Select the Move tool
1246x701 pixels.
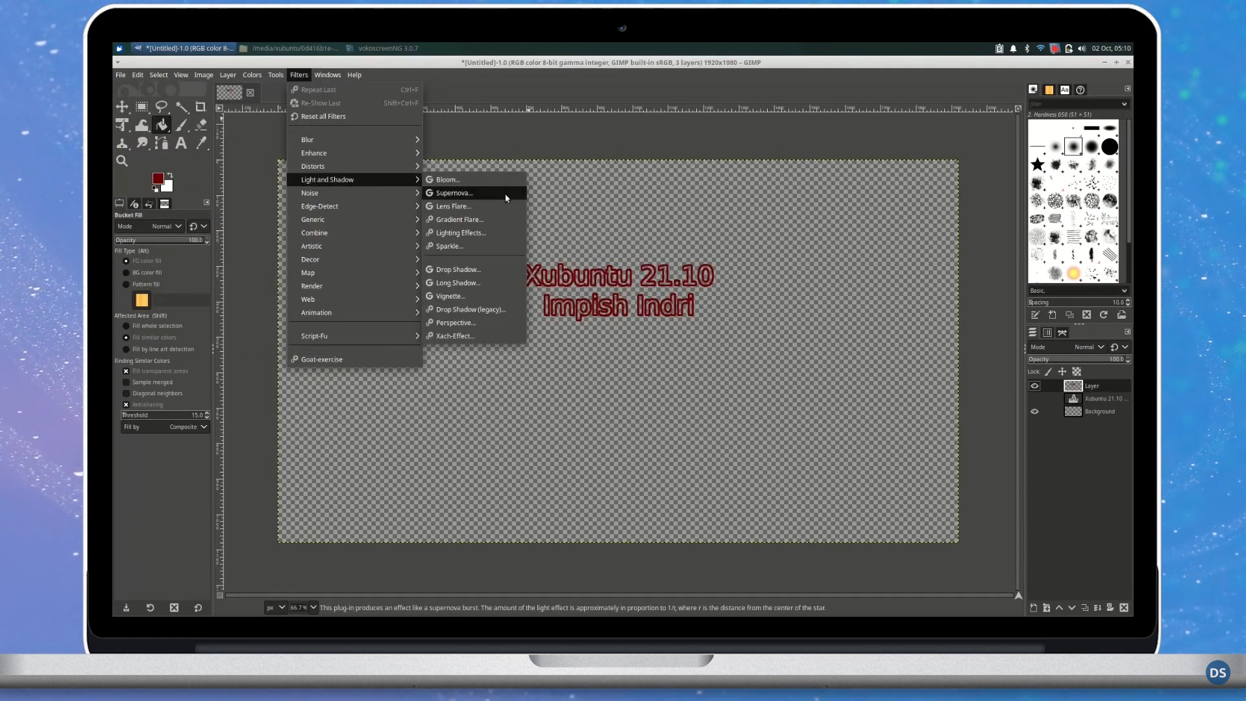pos(122,106)
